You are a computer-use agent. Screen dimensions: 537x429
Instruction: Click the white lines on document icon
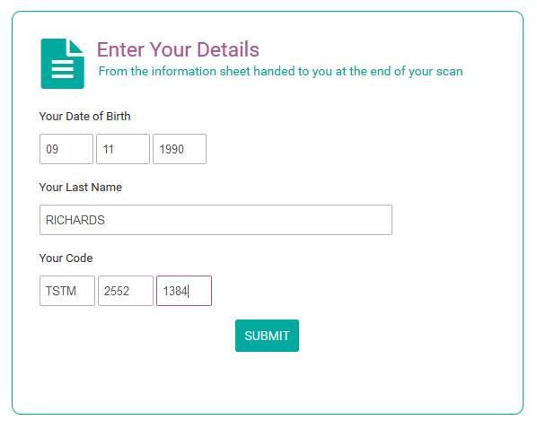tap(62, 69)
